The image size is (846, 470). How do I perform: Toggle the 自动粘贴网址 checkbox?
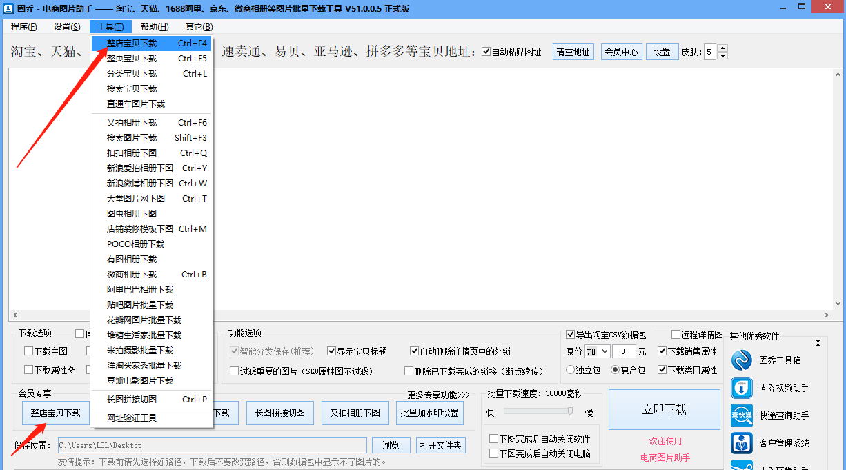click(486, 52)
